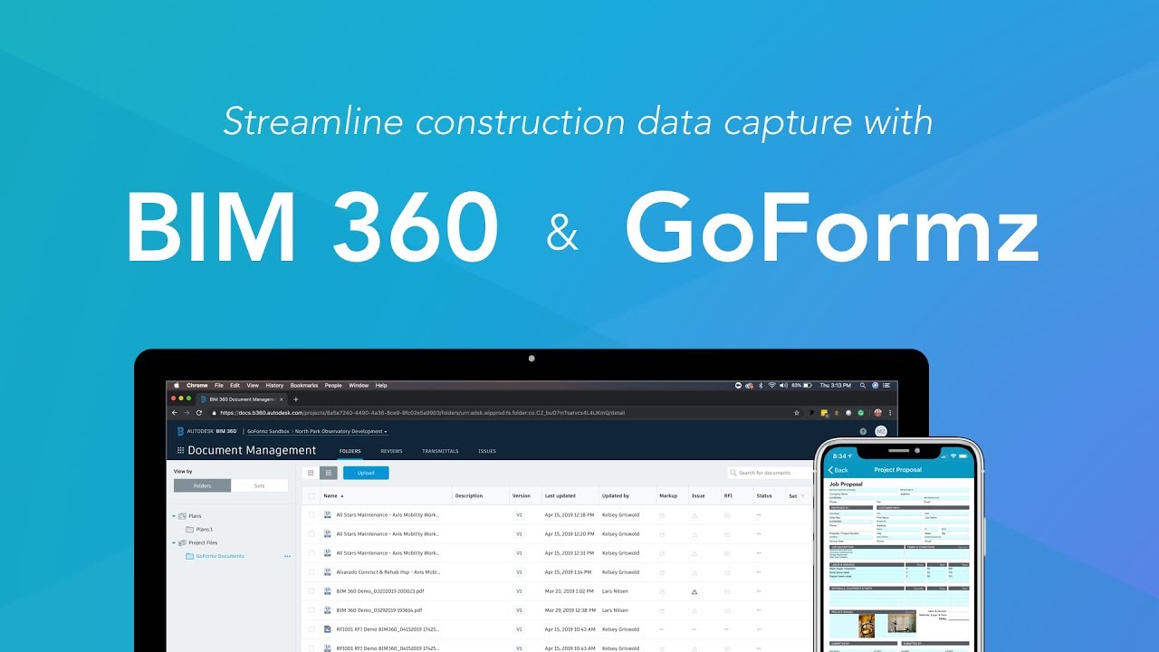Open the Bookmarks menu in Chrome's menu bar

pos(304,386)
